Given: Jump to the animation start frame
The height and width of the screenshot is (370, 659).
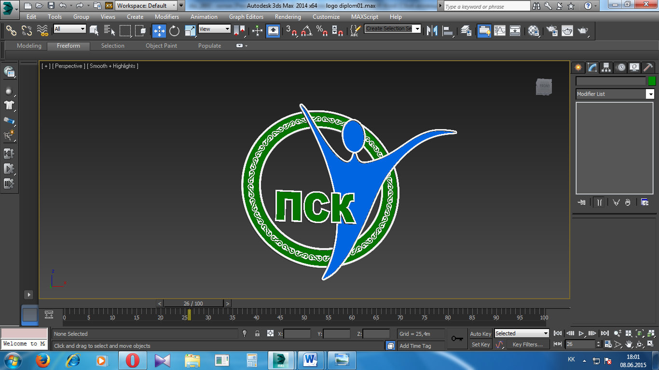Looking at the screenshot, I should (x=558, y=333).
